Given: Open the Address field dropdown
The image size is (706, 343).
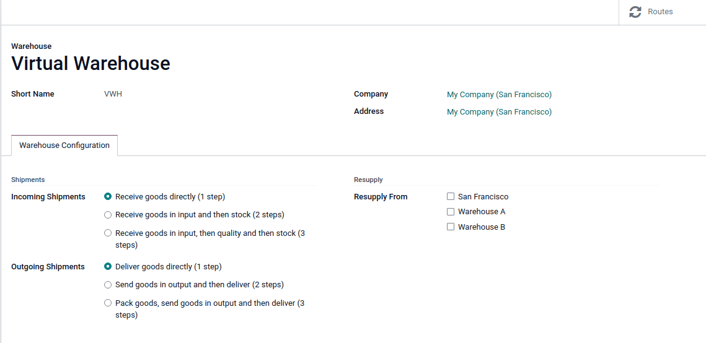Looking at the screenshot, I should point(499,112).
